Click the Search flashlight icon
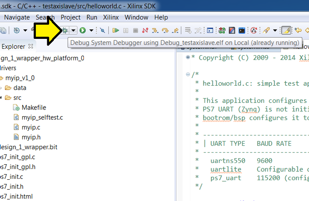Image resolution: width=309 pixels, height=201 pixels. point(266,31)
